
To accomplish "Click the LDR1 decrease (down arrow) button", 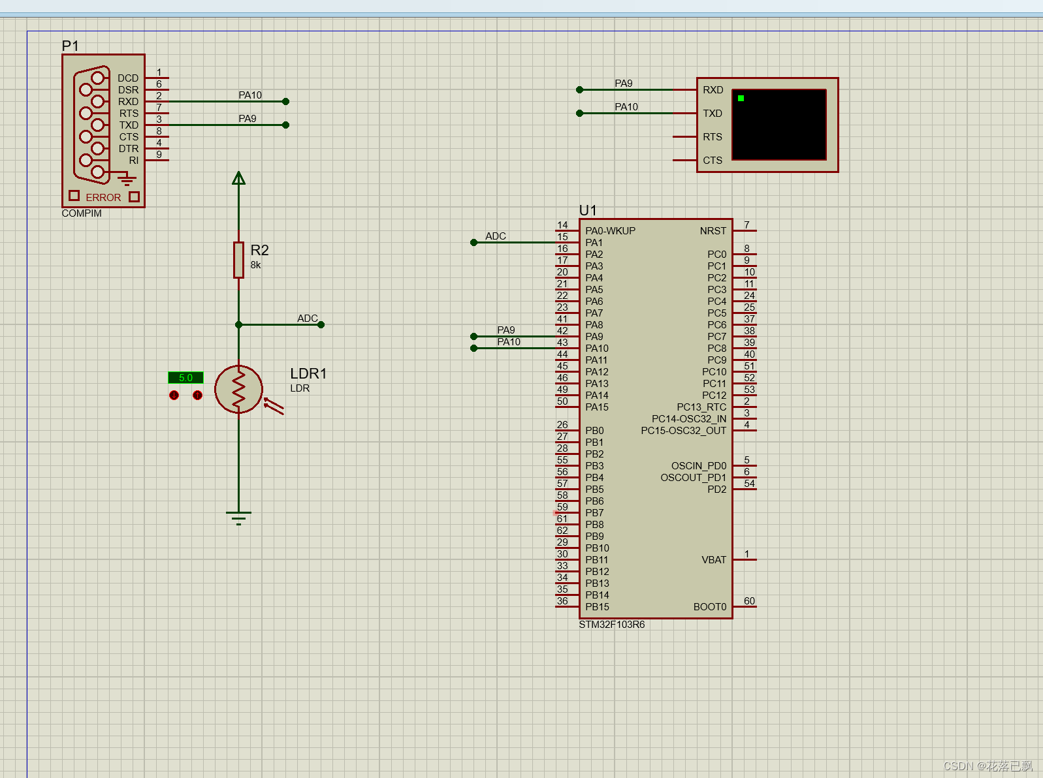I will (x=174, y=396).
